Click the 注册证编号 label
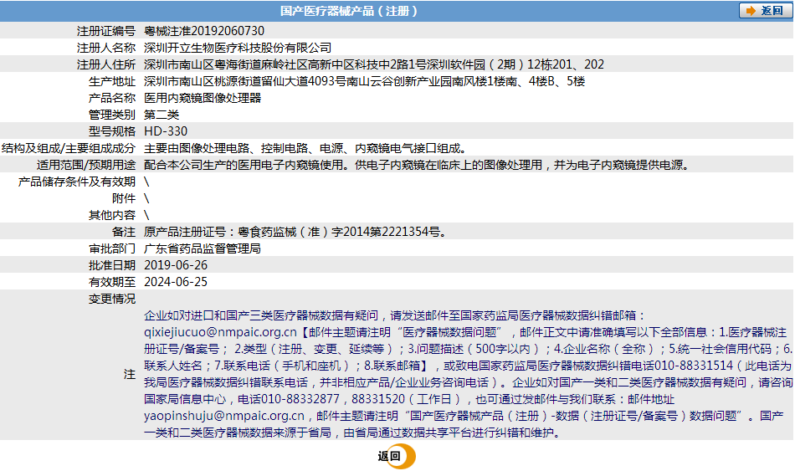This screenshot has width=795, height=471. (x=106, y=31)
